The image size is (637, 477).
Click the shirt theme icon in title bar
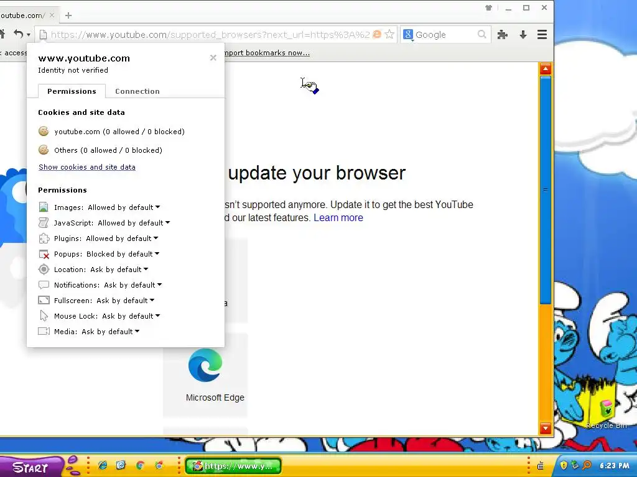tap(488, 7)
